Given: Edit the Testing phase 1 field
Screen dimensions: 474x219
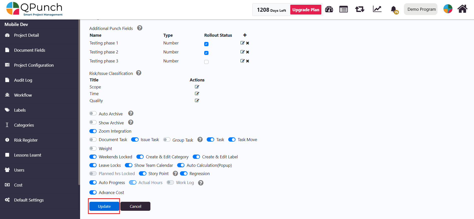Looking at the screenshot, I should 242,43.
